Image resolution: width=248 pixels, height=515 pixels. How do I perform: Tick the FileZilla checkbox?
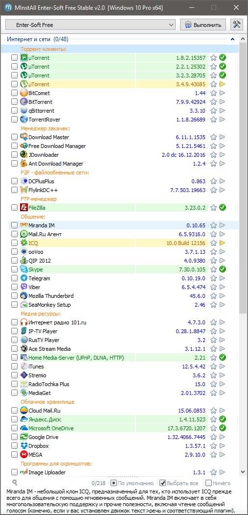15,208
